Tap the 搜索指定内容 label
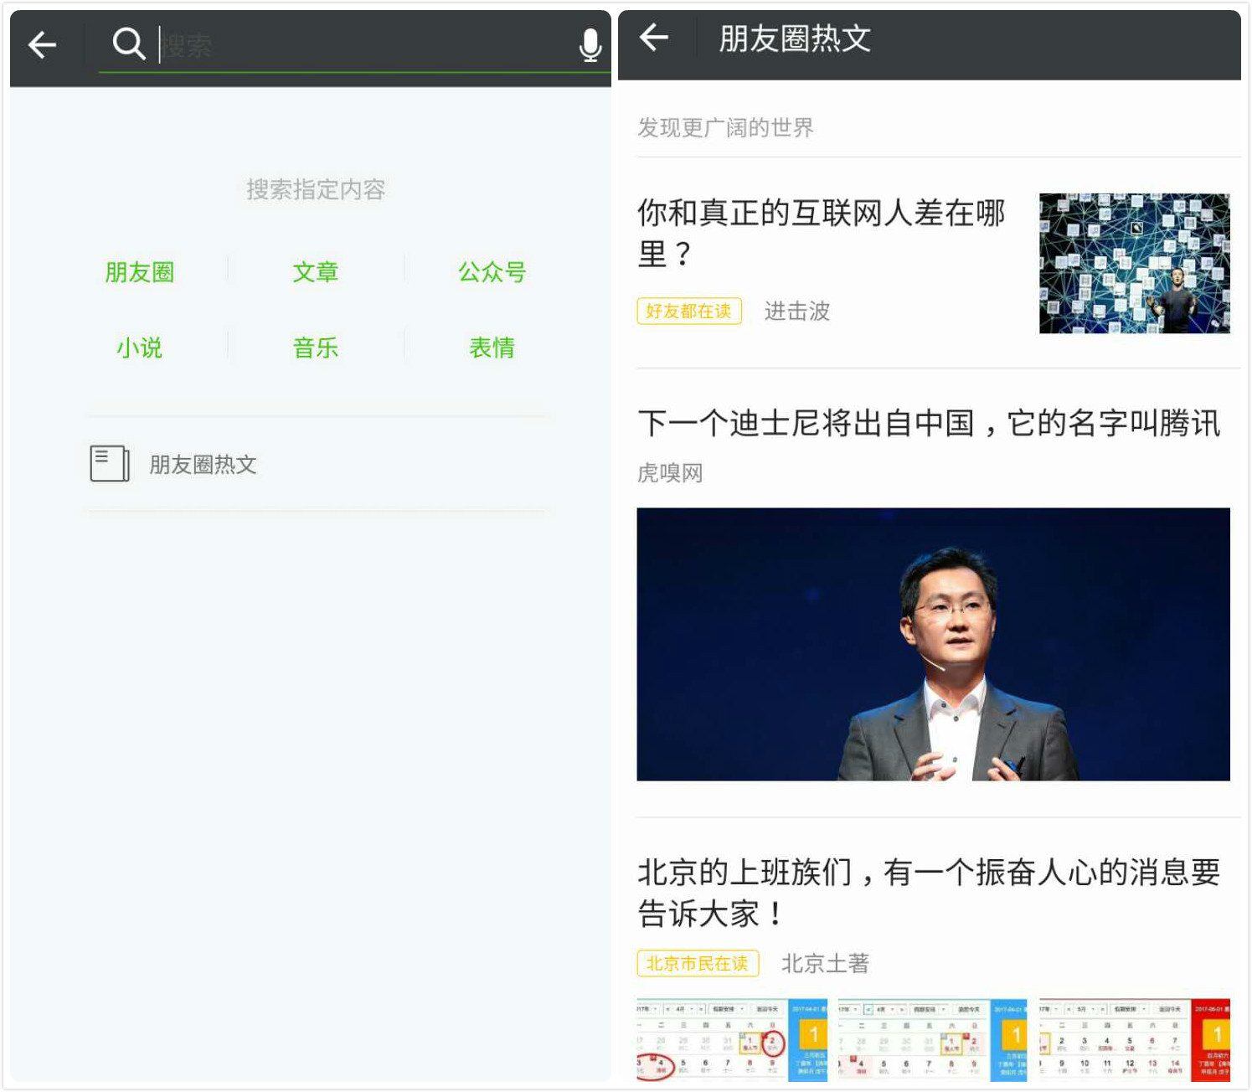 pos(316,189)
